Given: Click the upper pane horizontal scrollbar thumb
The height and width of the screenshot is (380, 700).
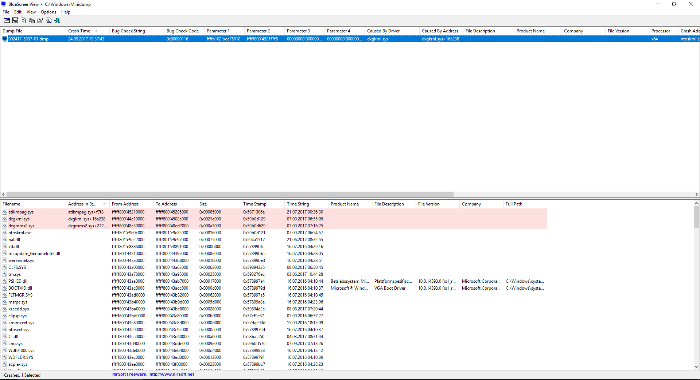Looking at the screenshot, I should coord(230,195).
